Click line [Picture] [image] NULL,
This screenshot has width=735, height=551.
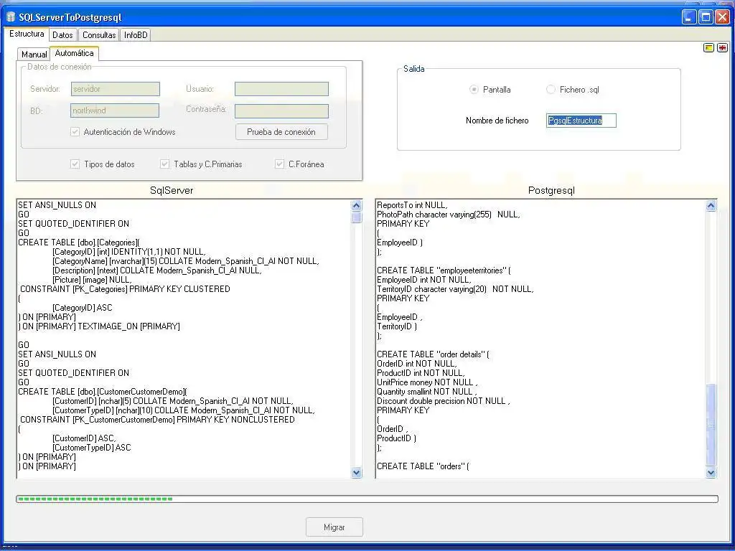92,280
